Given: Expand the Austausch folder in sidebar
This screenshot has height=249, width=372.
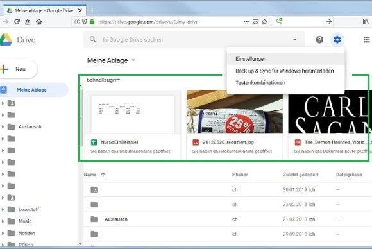Looking at the screenshot, I should 3,127.
